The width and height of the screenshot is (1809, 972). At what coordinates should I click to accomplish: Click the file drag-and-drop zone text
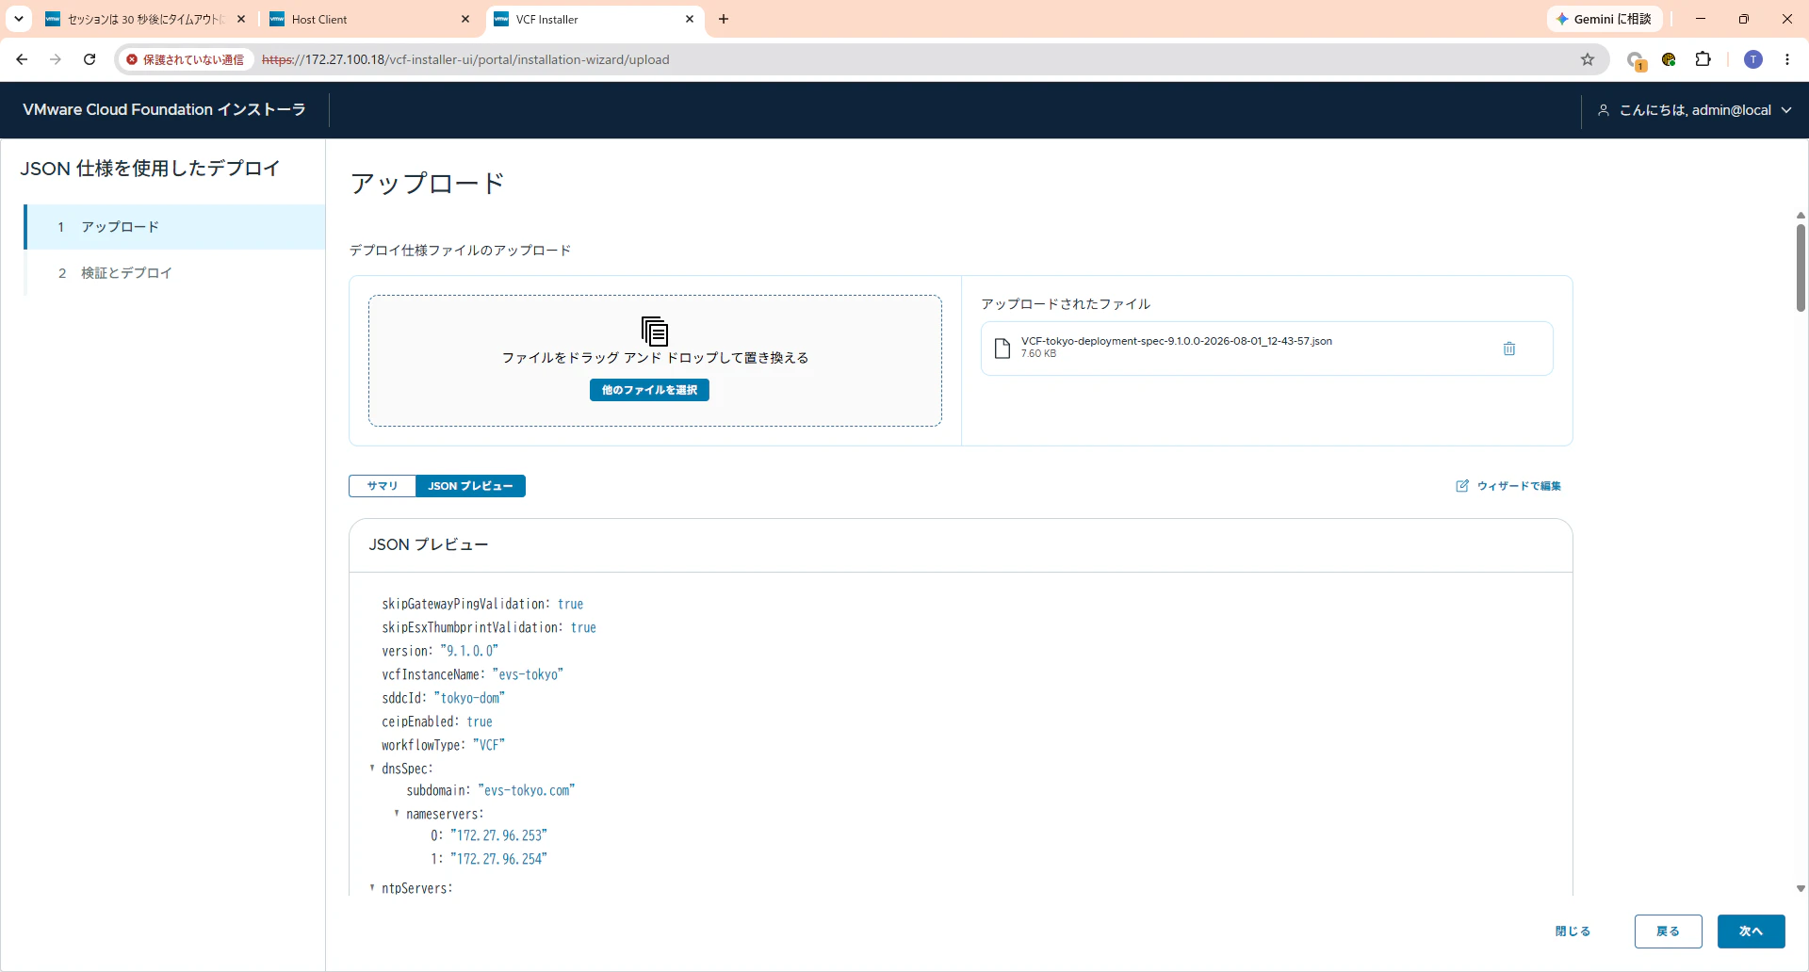pyautogui.click(x=655, y=358)
